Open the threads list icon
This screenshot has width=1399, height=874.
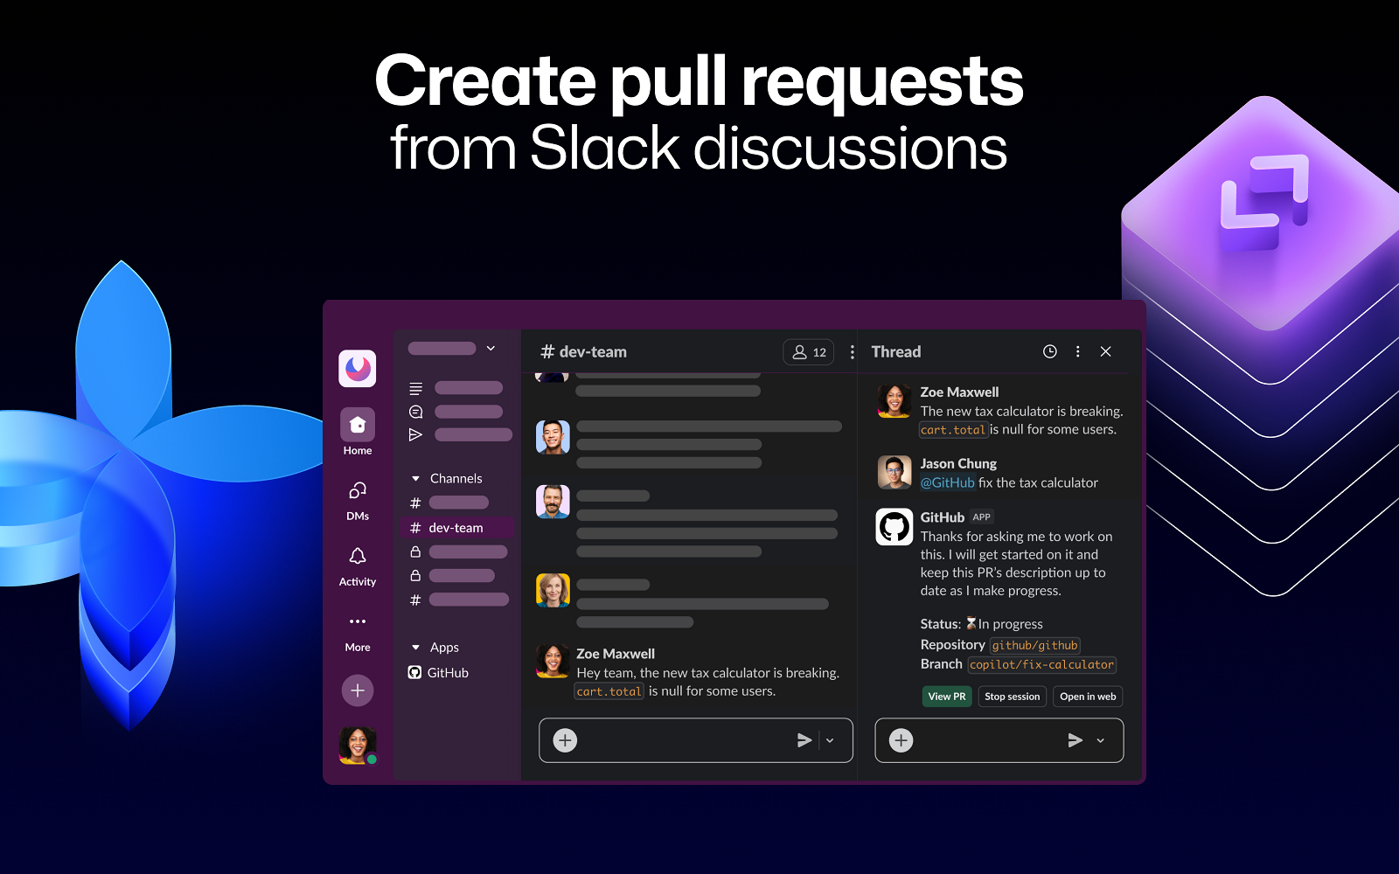[x=416, y=388]
